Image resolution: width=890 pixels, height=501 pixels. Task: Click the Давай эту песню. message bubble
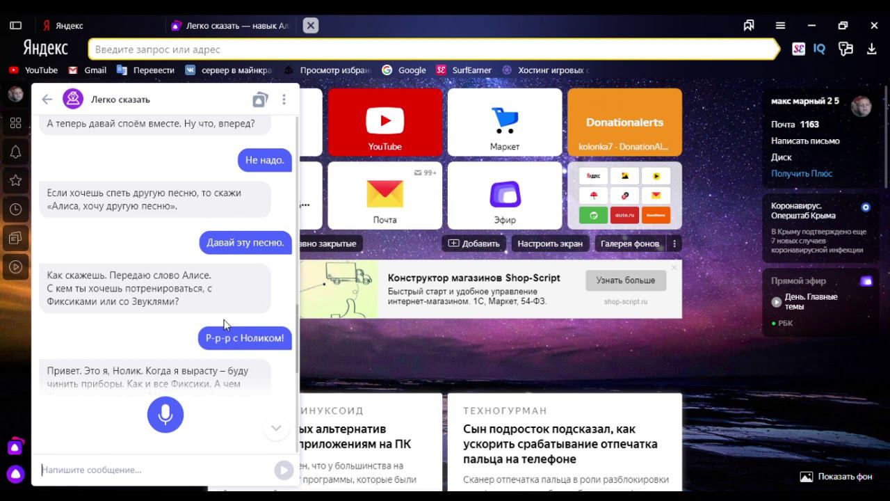(245, 243)
